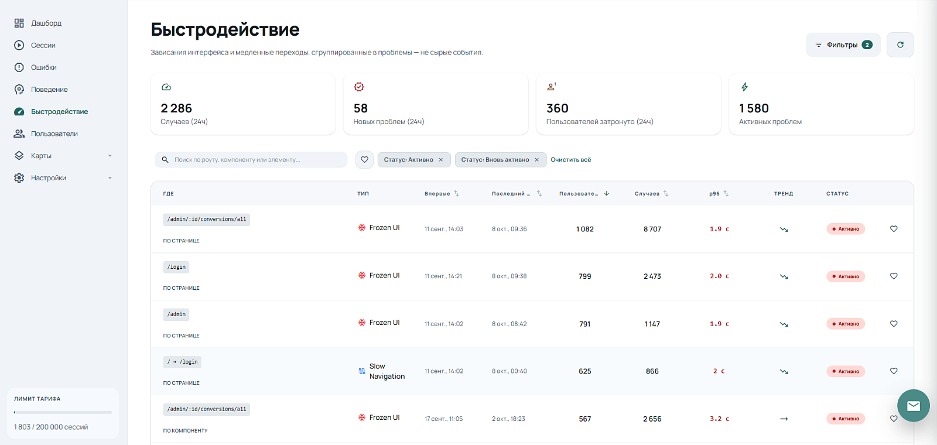Viewport: 937px width, 445px height.
Task: Click the speedometer icon on Случаев card
Action: coord(166,87)
